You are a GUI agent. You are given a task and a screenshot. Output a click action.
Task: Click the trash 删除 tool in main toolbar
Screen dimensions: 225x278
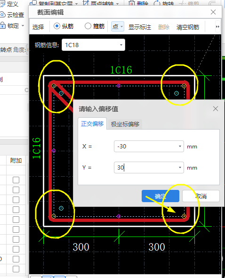(x=138, y=3)
